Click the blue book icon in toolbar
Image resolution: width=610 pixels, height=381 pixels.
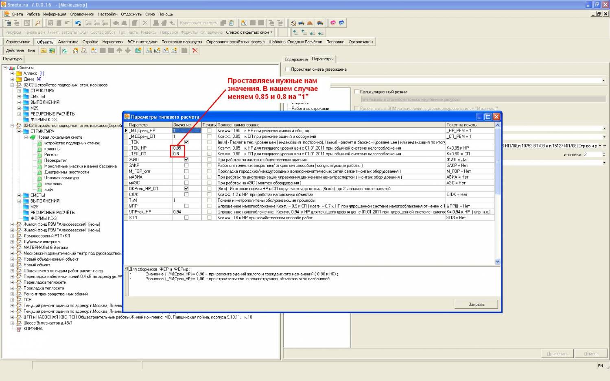[341, 23]
